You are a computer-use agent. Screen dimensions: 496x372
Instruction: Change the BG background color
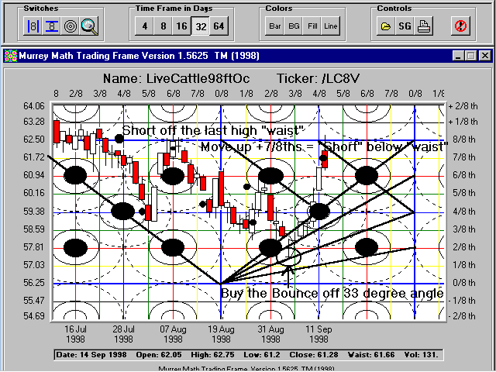(293, 26)
